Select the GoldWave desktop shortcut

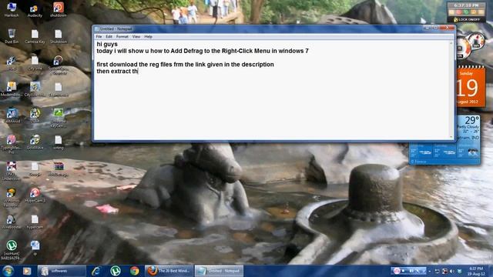point(35,142)
